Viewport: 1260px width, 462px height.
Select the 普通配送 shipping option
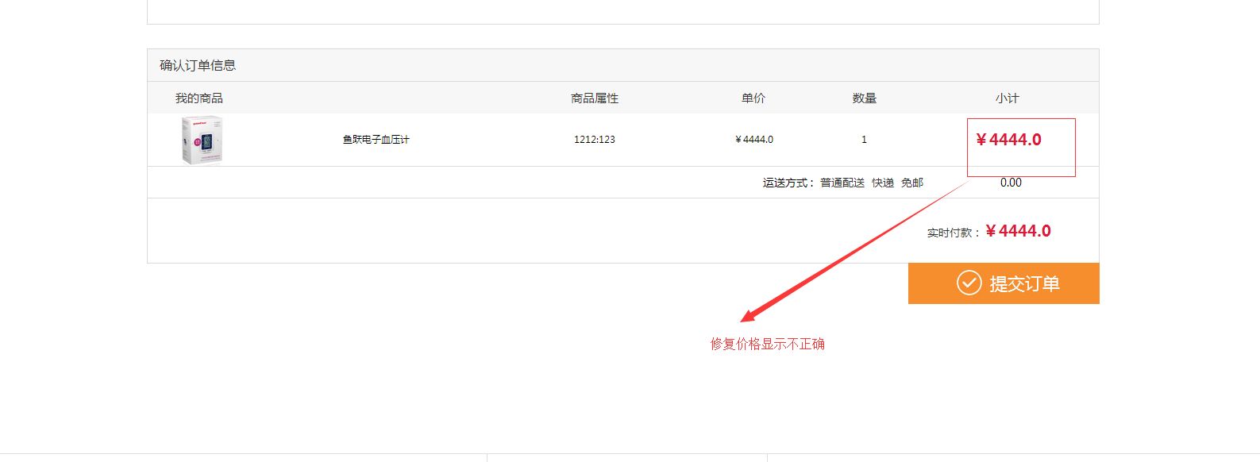tap(842, 183)
